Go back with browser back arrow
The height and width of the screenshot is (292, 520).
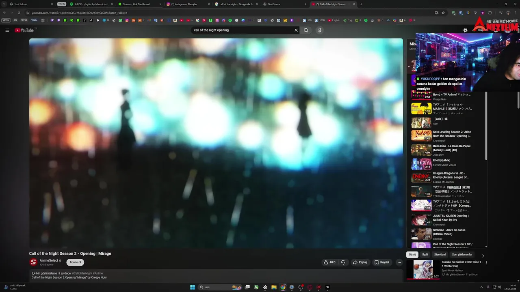click(x=4, y=13)
